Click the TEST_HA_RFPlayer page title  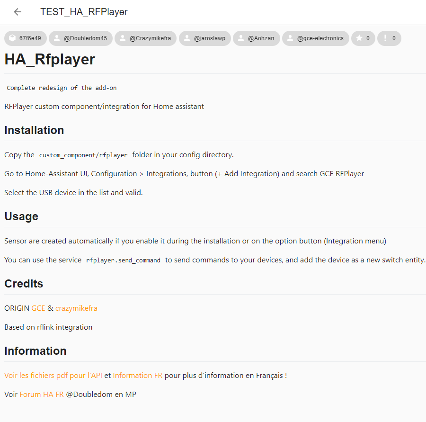pyautogui.click(x=84, y=12)
